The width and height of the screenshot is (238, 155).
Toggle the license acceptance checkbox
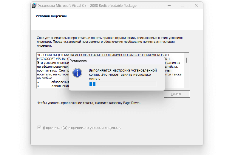tap(39, 127)
